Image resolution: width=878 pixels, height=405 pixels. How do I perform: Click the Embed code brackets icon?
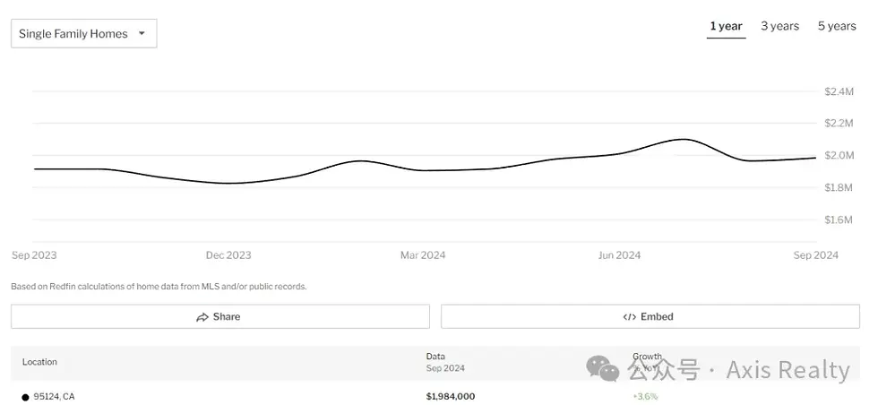pos(629,317)
